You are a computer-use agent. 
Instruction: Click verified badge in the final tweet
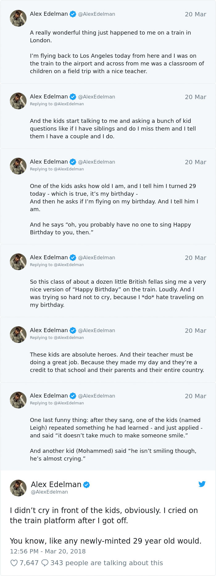pos(87,485)
